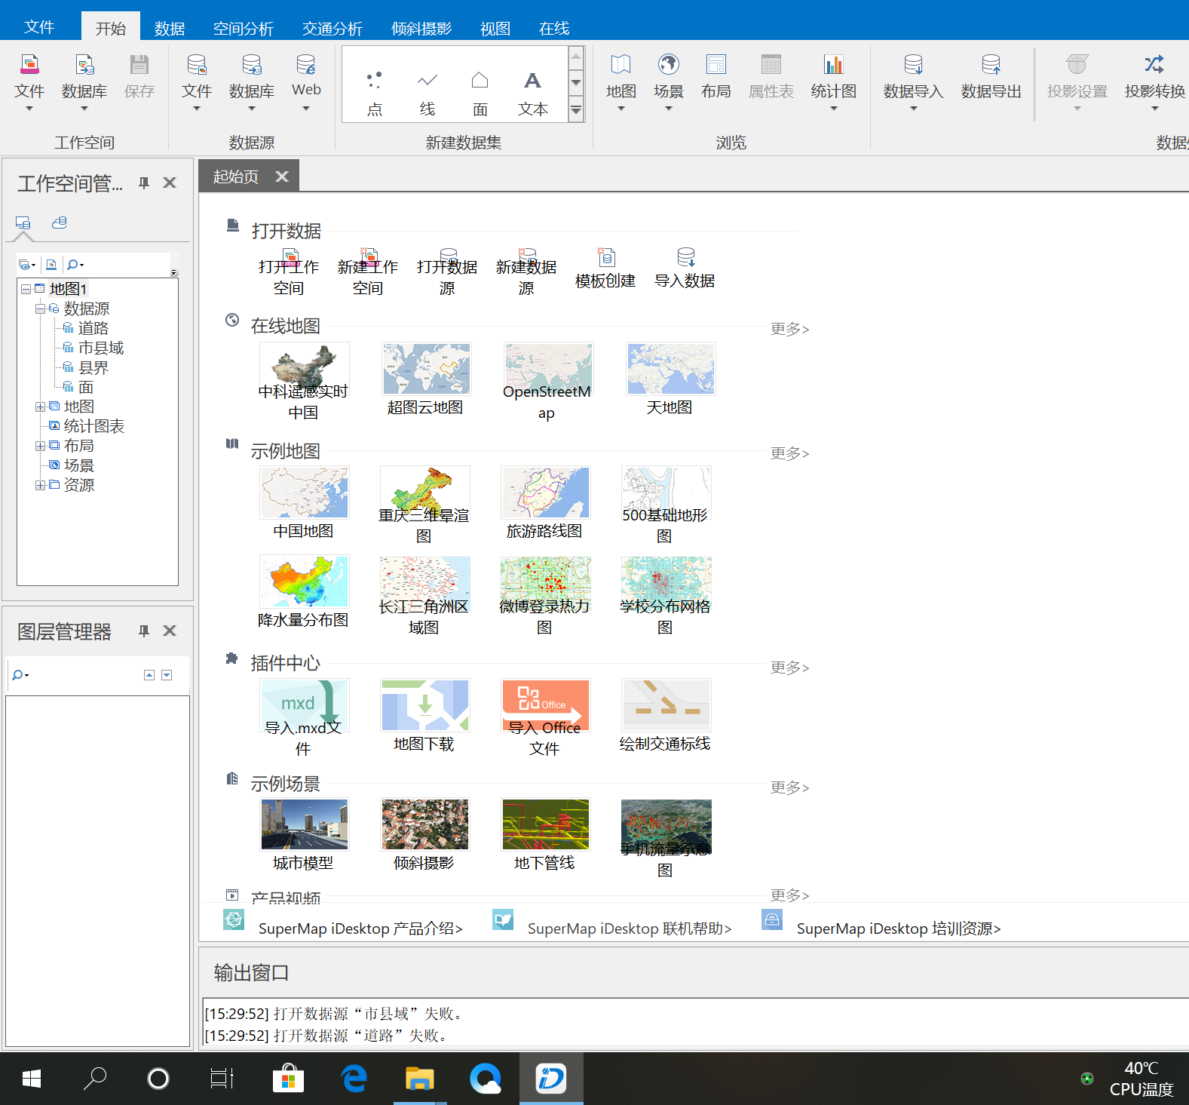Pin the 图层管理器 panel

[144, 631]
